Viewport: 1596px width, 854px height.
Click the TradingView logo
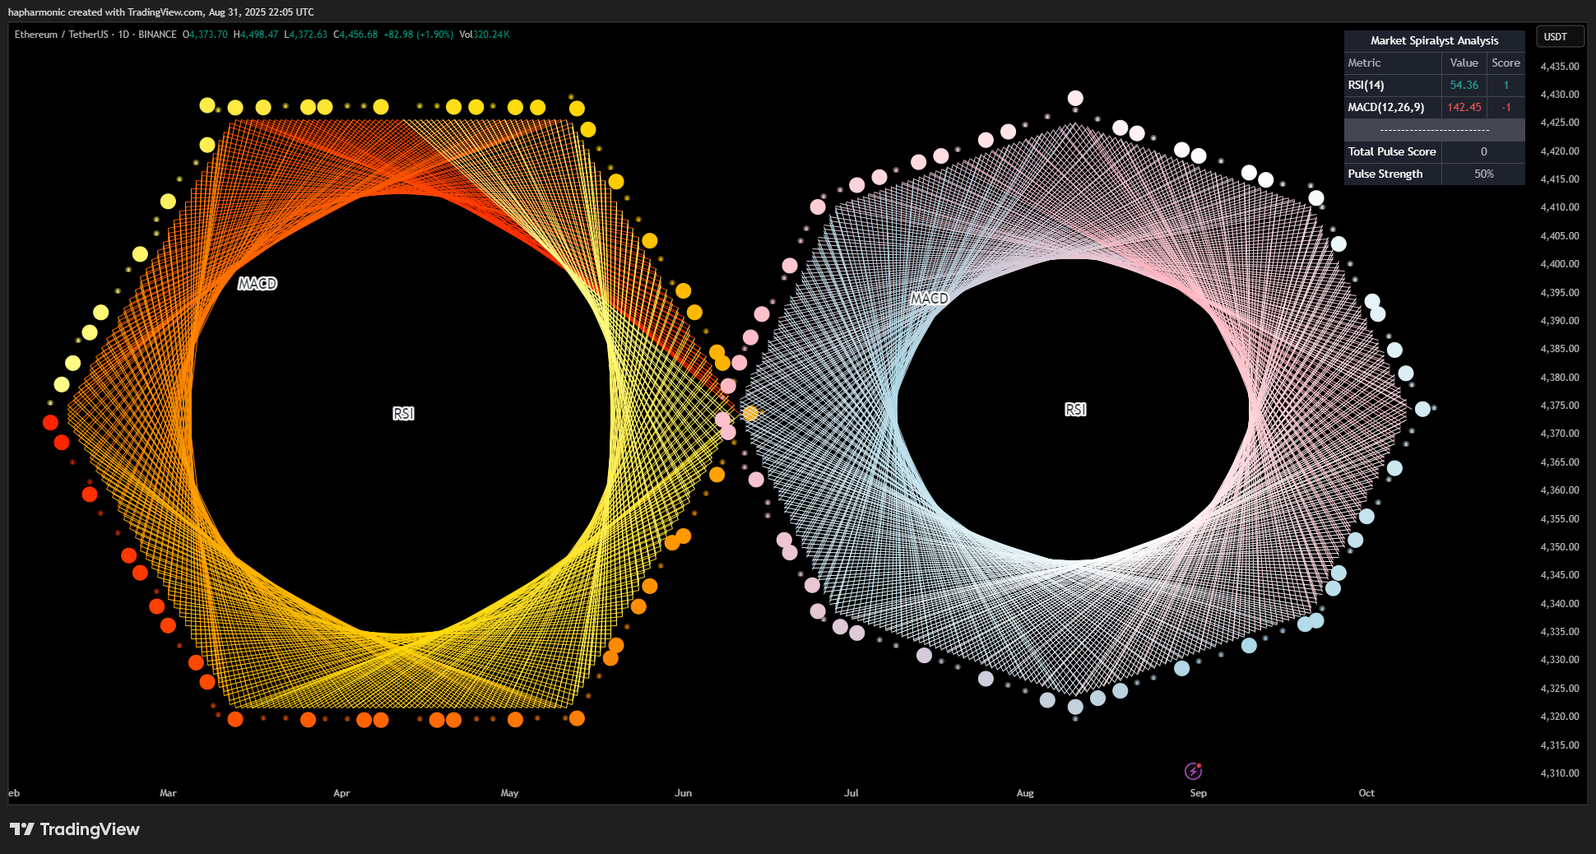click(x=74, y=829)
